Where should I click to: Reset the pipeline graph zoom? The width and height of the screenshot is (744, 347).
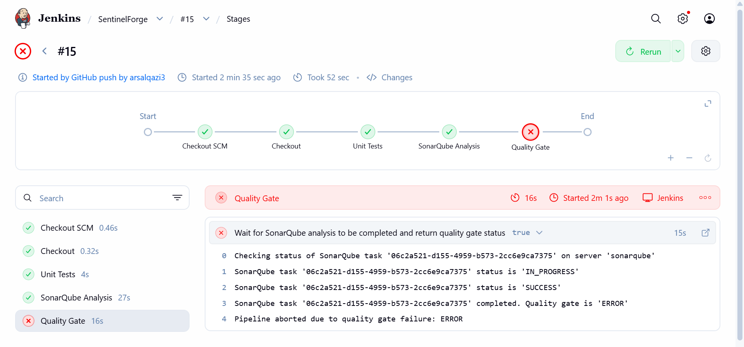(708, 158)
